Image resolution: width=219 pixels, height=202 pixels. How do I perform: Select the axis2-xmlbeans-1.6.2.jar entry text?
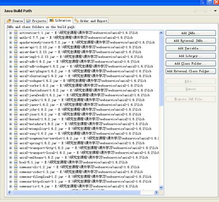[84, 157]
